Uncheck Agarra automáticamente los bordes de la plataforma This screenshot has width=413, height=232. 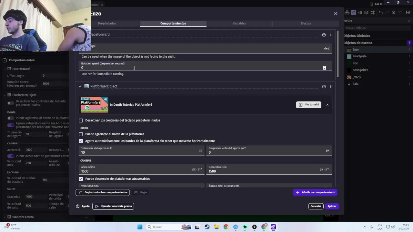click(x=81, y=141)
